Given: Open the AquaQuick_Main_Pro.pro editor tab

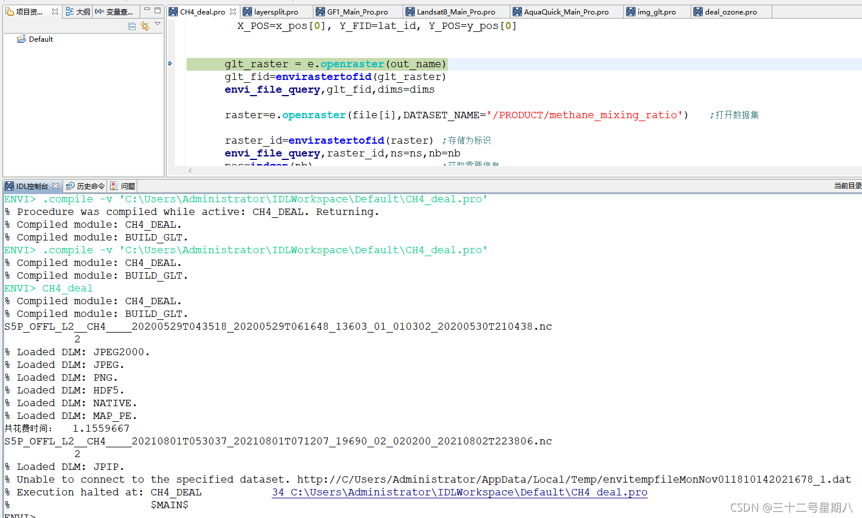Looking at the screenshot, I should [566, 12].
